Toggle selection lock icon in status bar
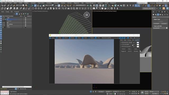Viewport: 169px width, 95px height. 93,92
